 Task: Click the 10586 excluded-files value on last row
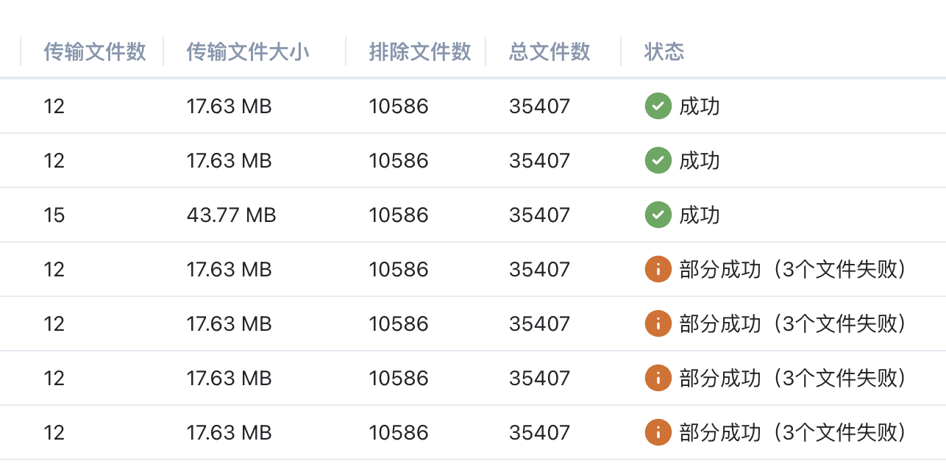coord(398,432)
